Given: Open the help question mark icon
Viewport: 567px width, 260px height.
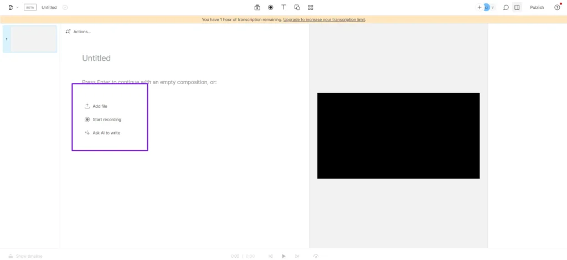Looking at the screenshot, I should [x=557, y=7].
